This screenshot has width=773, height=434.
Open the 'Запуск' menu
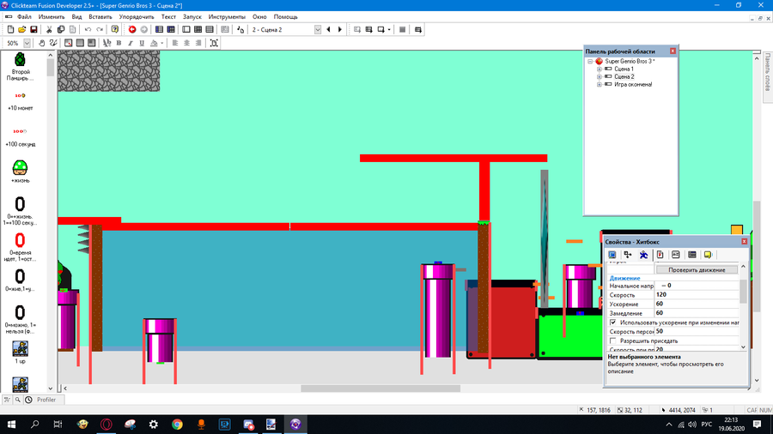pyautogui.click(x=192, y=17)
